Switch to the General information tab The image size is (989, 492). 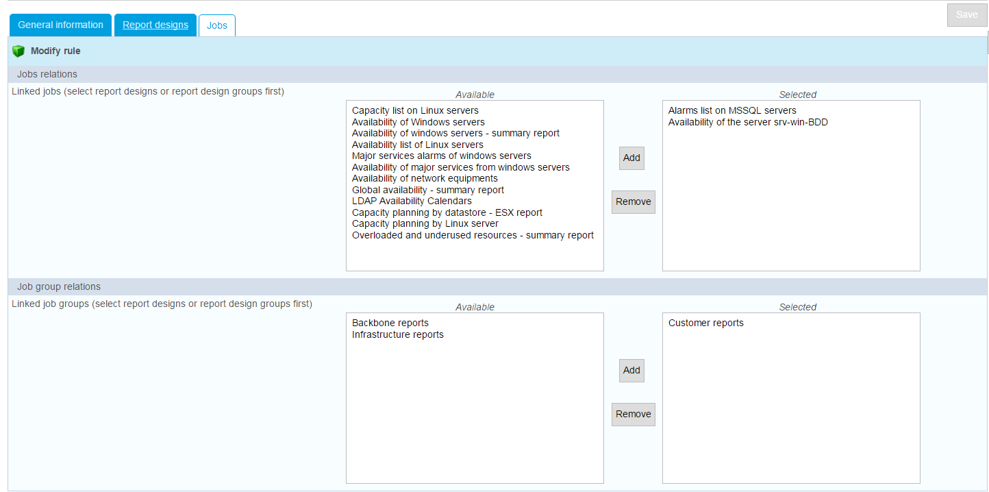click(60, 25)
